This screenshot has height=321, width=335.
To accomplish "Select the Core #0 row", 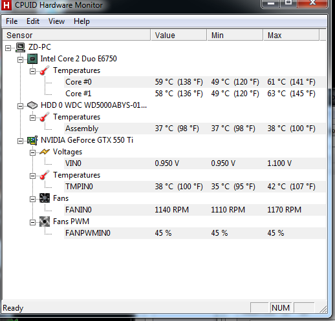I will [x=195, y=82].
